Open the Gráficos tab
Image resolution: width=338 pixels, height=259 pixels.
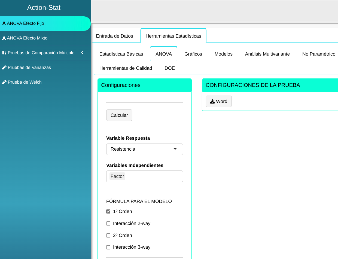pos(193,54)
